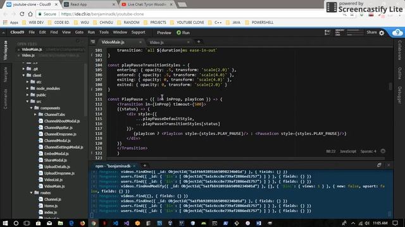The height and width of the screenshot is (227, 405).
Task: Select the npm terminal tab
Action: pos(113,166)
